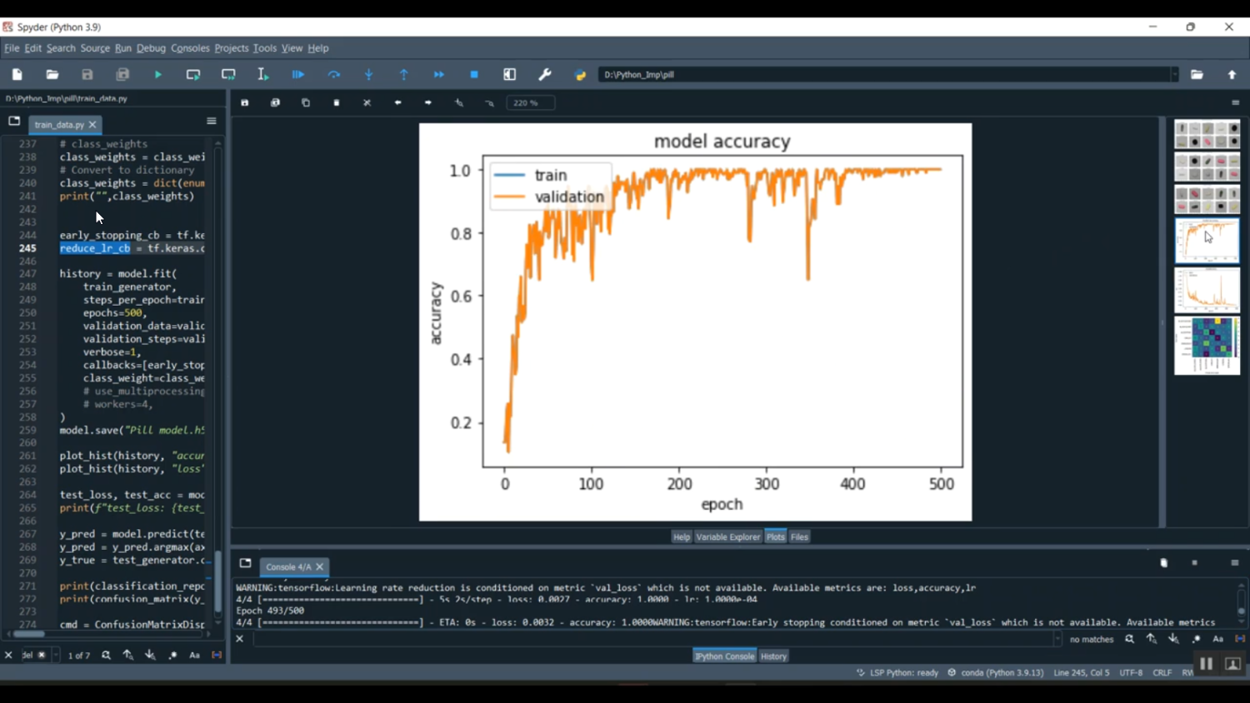Maximize the current pane toggle
The image size is (1250, 703).
click(x=510, y=75)
